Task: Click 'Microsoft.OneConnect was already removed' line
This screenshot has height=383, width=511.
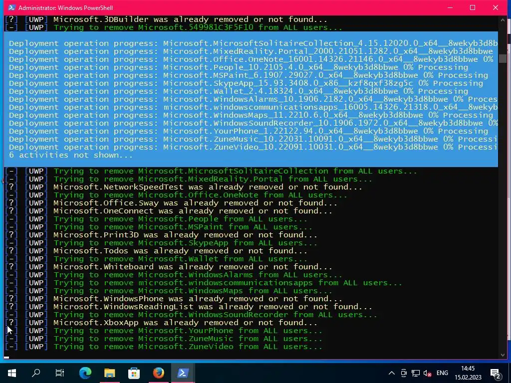Action: pyautogui.click(x=169, y=211)
